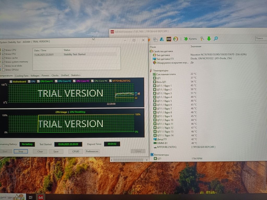
Task: Click the sensor gauge icon in AIDA64 toolbar
Action: click(175, 39)
